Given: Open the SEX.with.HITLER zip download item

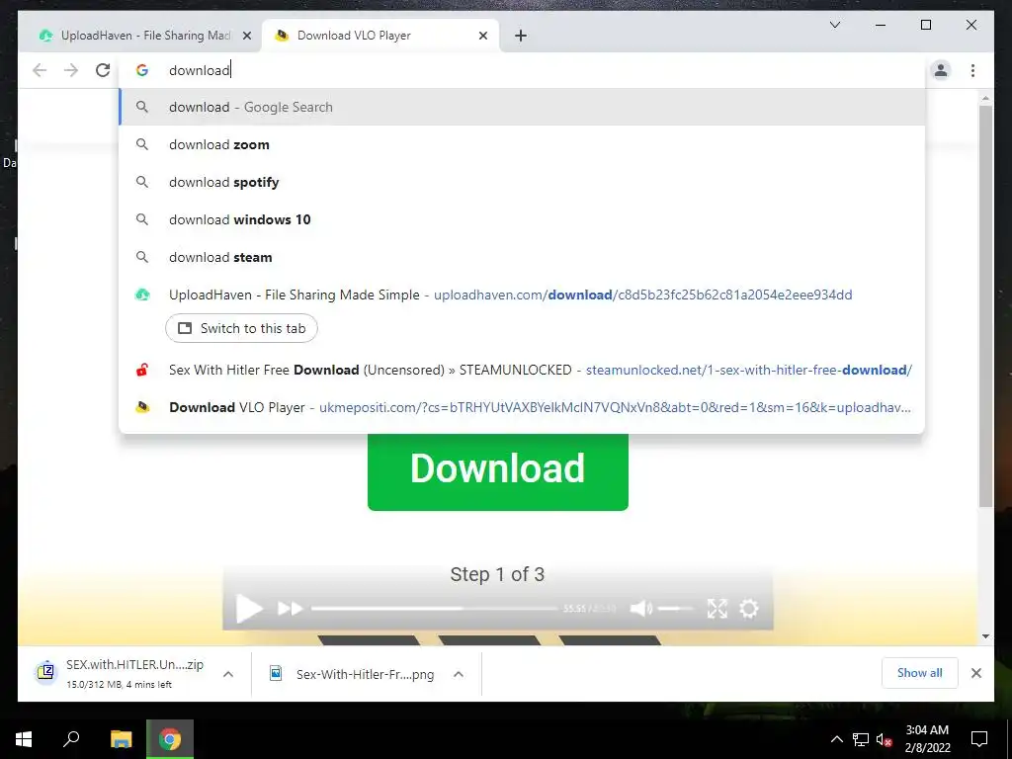Looking at the screenshot, I should pyautogui.click(x=120, y=673).
